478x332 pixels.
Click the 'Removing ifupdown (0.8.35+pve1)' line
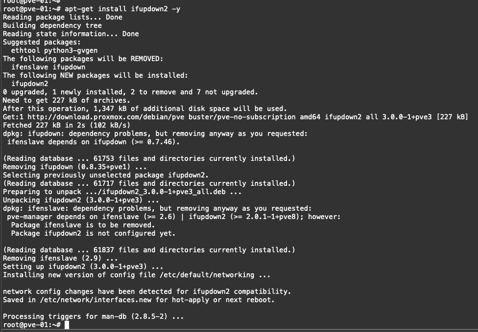74,167
